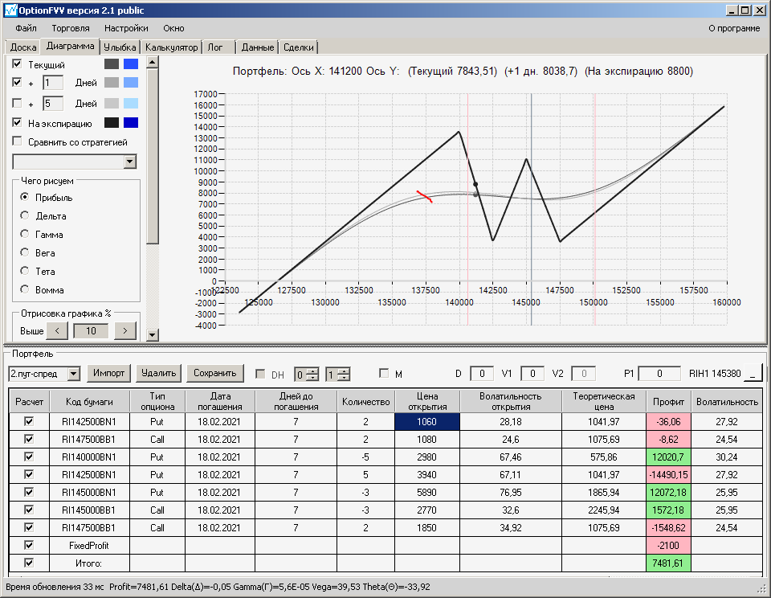
Task: Click the total profit cell 7481,61
Action: click(x=668, y=563)
